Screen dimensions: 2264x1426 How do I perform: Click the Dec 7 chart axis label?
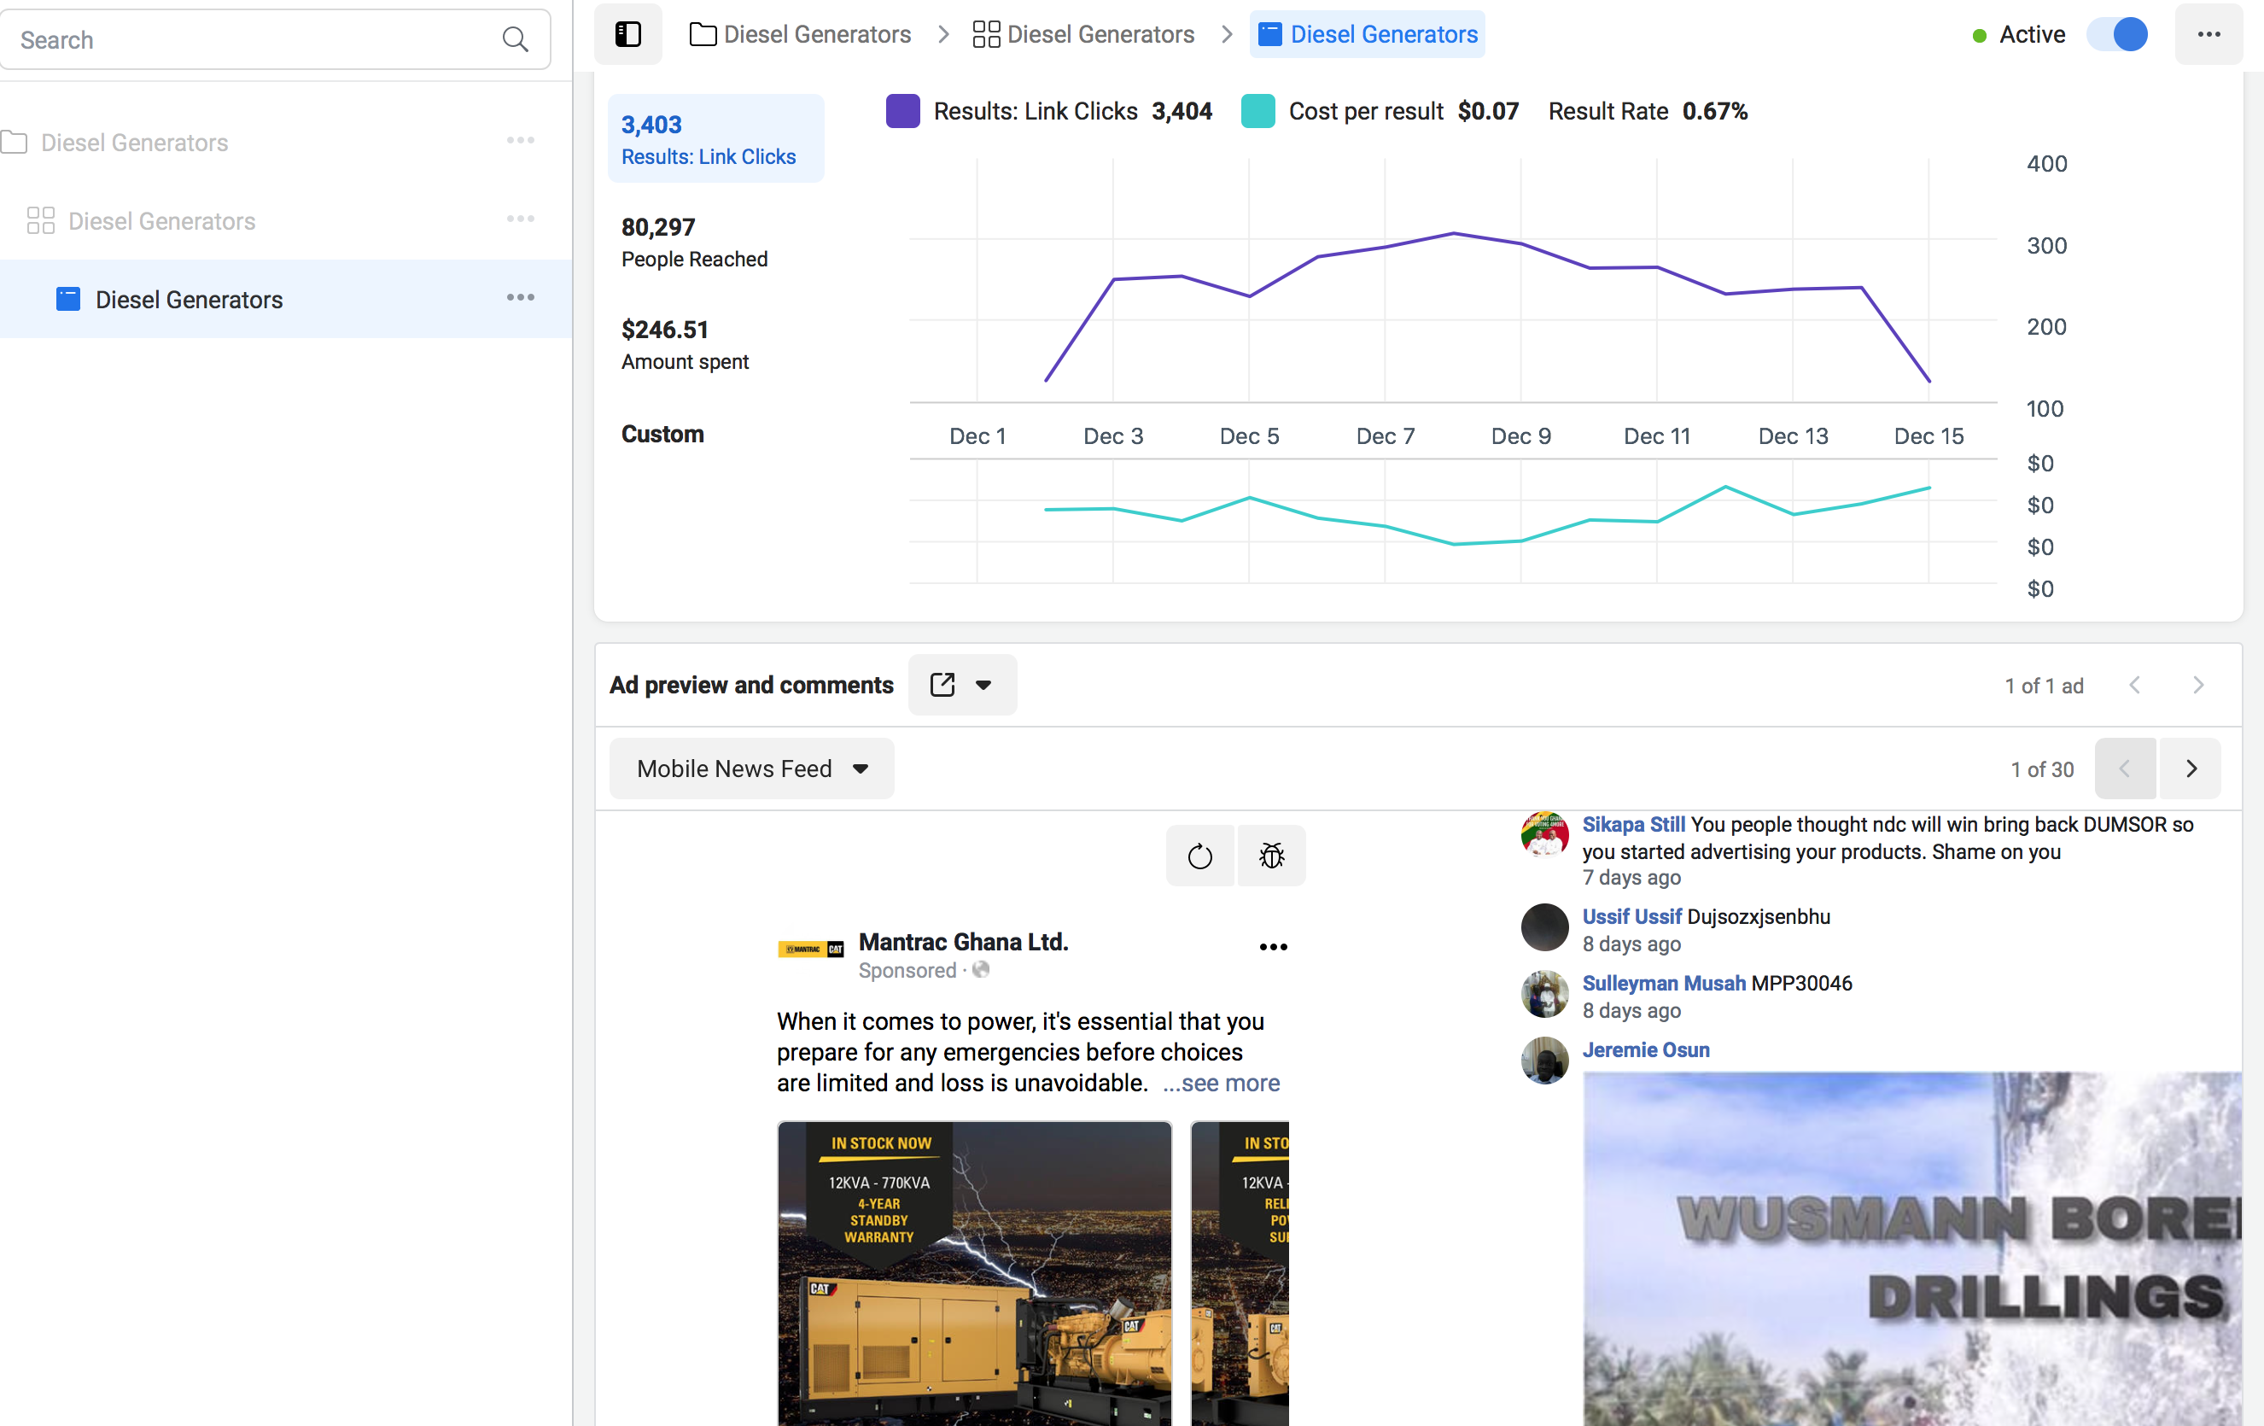(1385, 435)
